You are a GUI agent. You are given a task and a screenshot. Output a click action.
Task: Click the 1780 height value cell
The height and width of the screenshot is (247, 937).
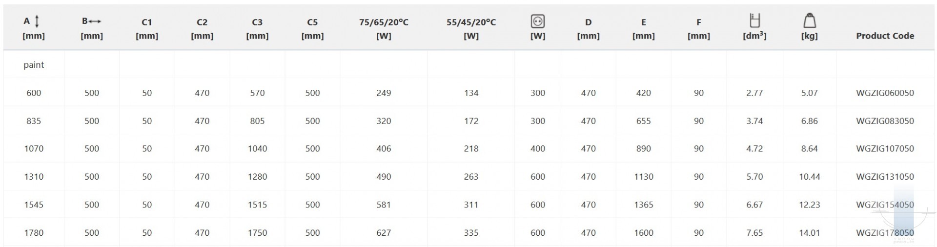(34, 233)
